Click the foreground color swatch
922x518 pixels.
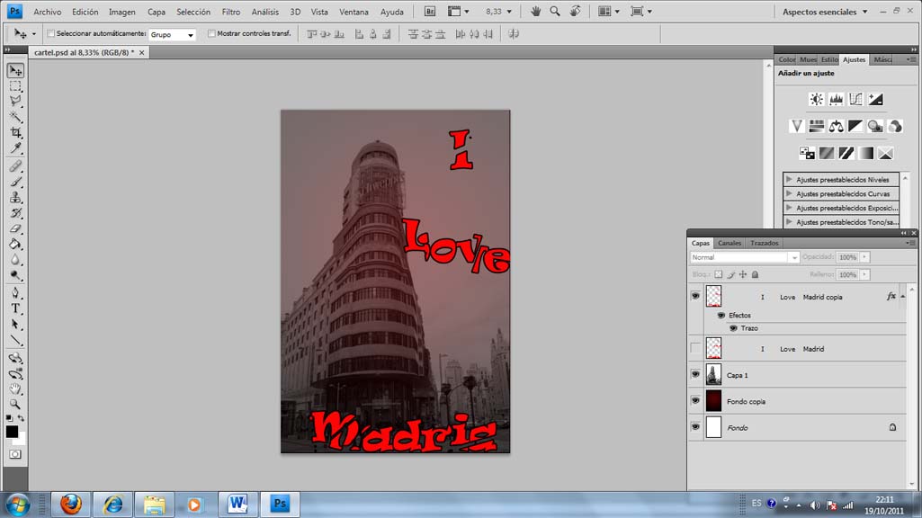click(x=12, y=432)
